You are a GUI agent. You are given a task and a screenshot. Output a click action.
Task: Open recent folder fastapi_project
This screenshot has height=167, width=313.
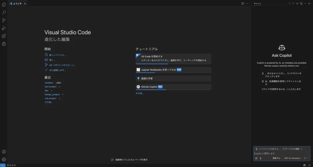[52, 94]
